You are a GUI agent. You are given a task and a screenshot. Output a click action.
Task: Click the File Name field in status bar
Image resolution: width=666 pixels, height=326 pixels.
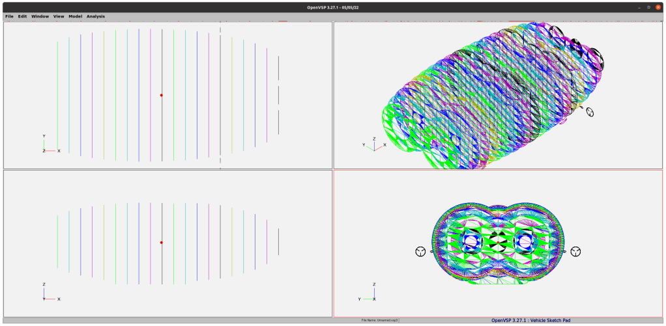[380, 320]
